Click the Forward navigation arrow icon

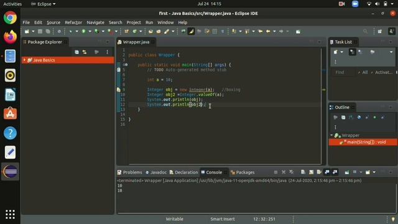[x=281, y=32]
